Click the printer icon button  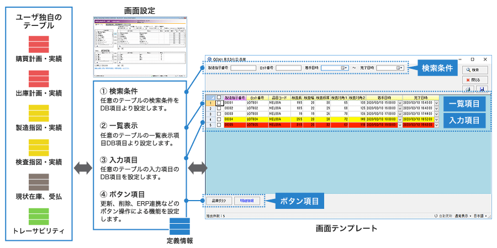click(x=468, y=89)
